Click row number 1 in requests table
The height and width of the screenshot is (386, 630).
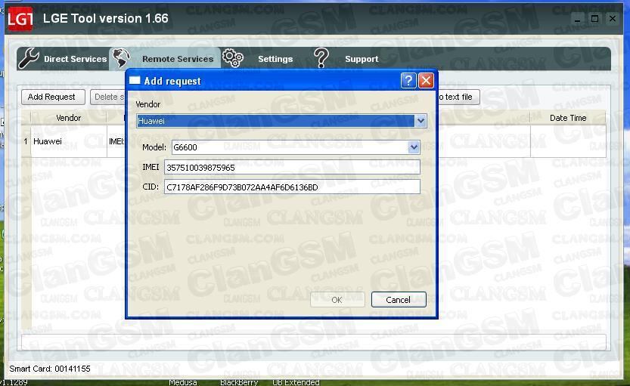(26, 141)
